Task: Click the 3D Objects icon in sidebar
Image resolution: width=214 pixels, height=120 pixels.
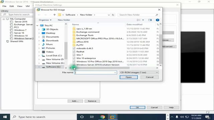Action: [43, 29]
